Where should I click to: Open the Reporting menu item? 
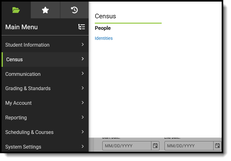pyautogui.click(x=45, y=117)
